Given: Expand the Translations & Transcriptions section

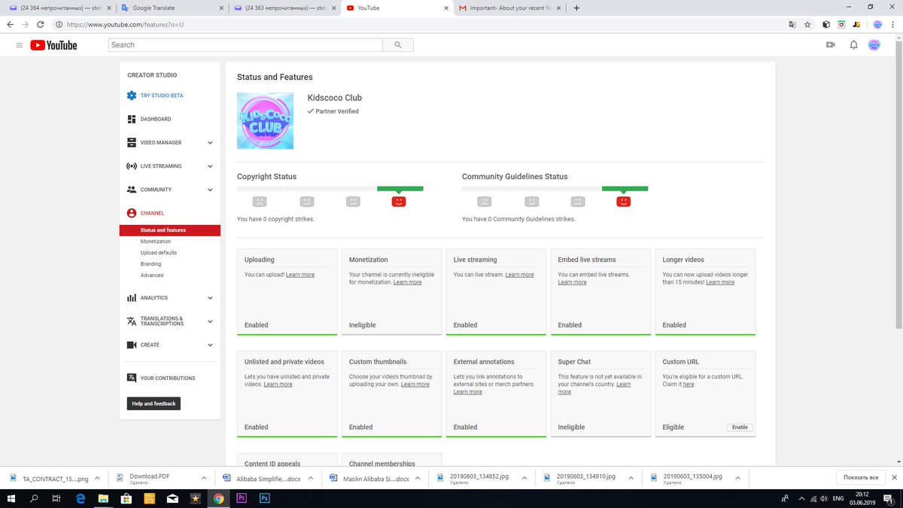Looking at the screenshot, I should coord(210,321).
